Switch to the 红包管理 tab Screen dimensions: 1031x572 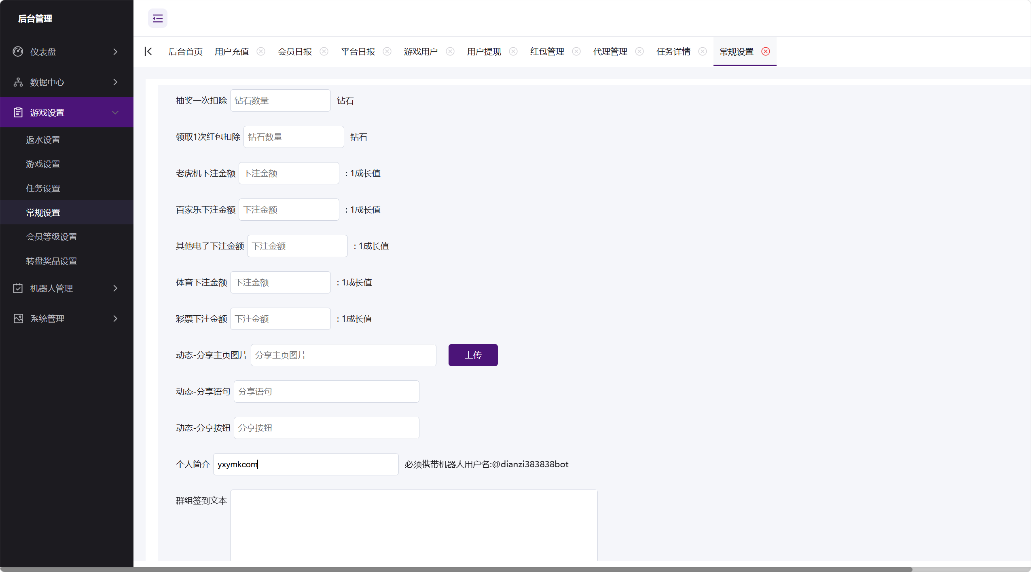click(547, 52)
